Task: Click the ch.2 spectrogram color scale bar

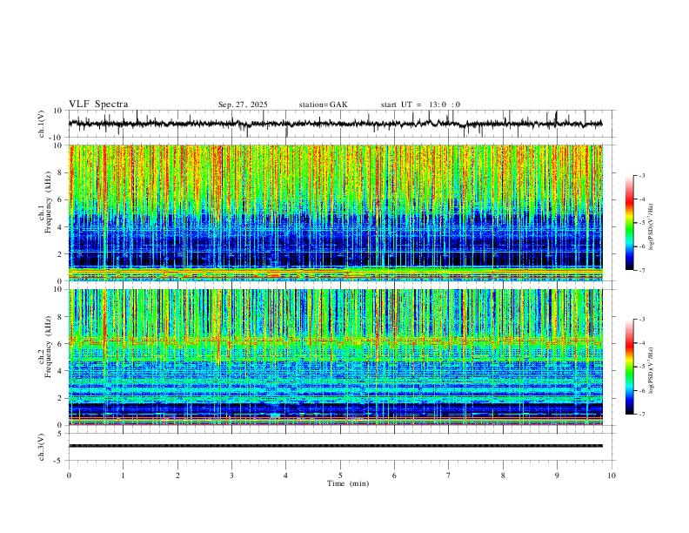Action: click(x=629, y=367)
